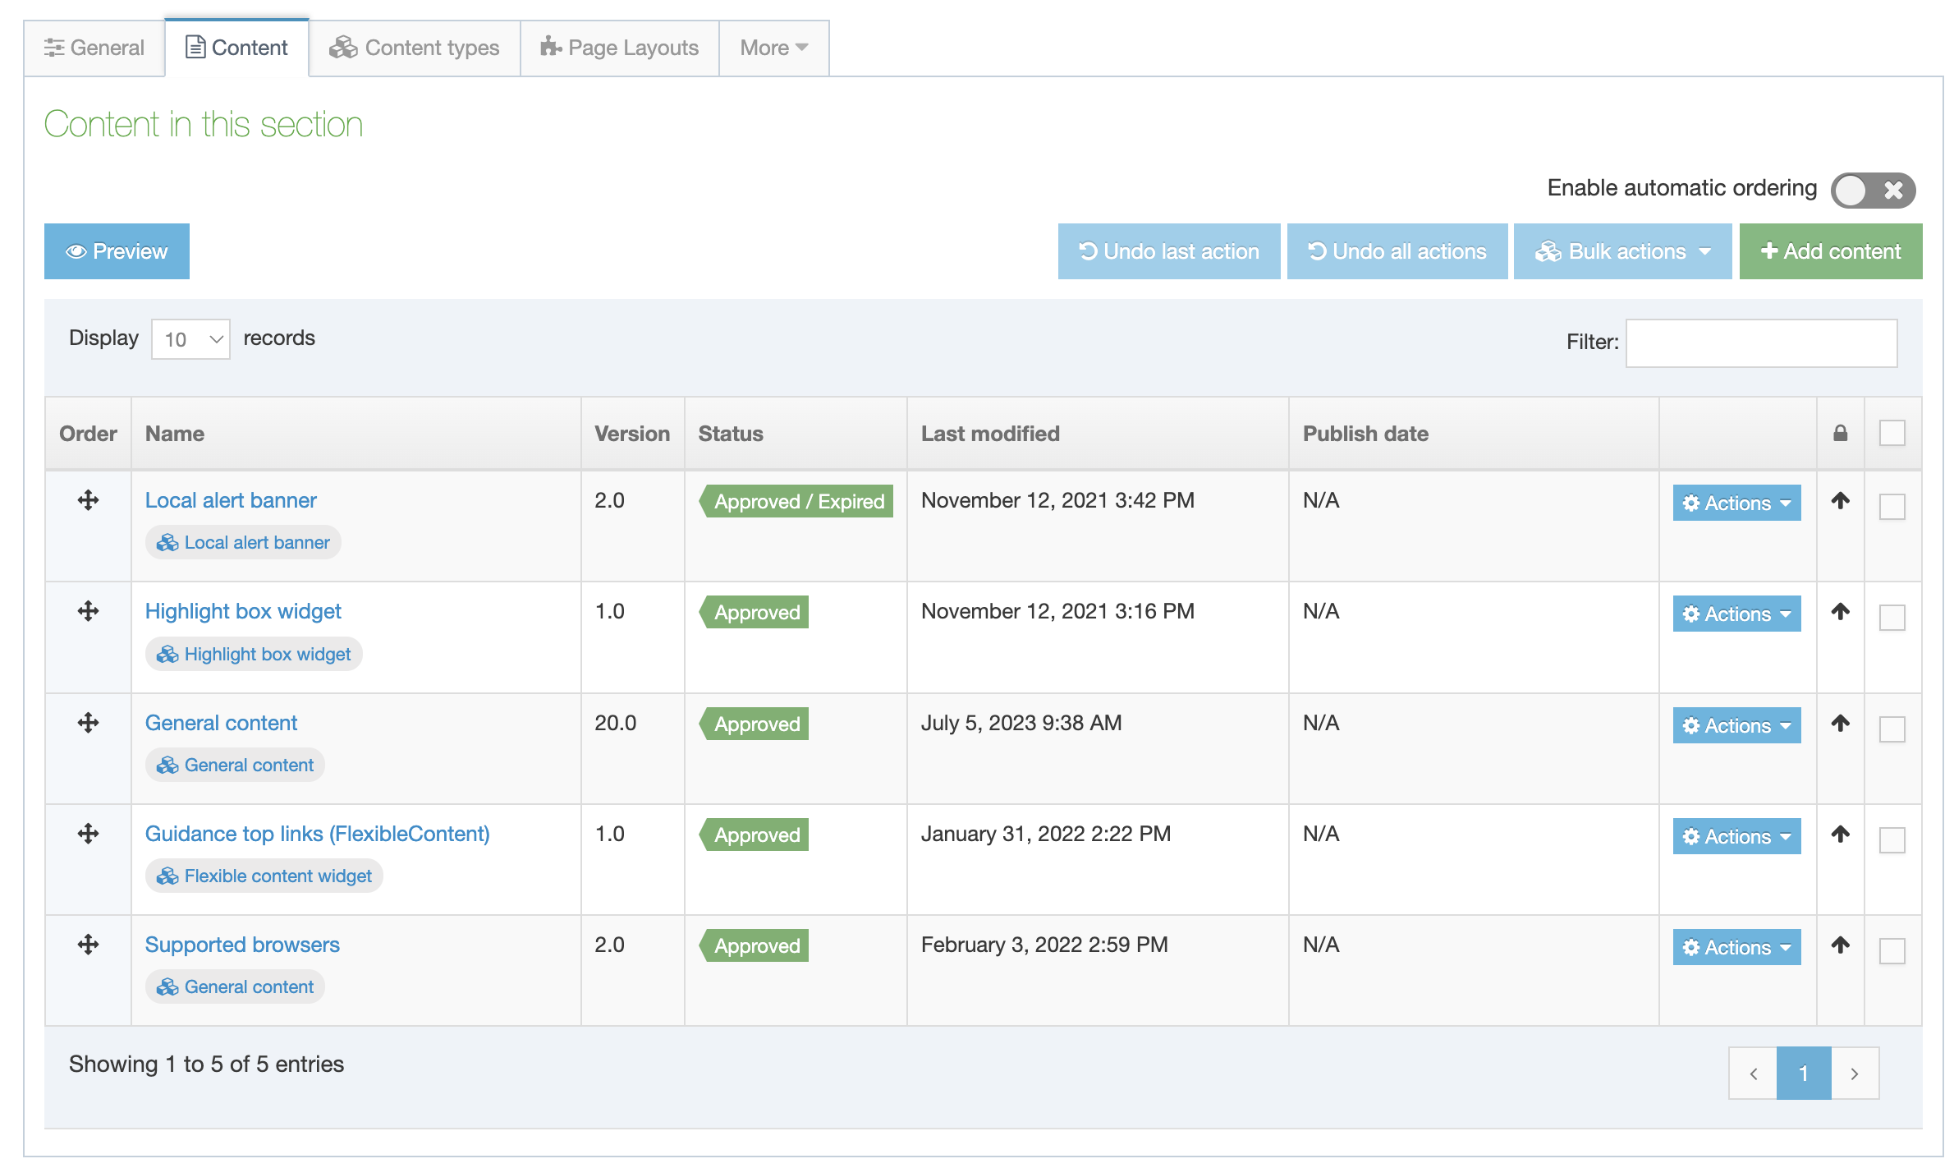
Task: Tick the checkbox for Local alert banner row
Action: pos(1892,506)
